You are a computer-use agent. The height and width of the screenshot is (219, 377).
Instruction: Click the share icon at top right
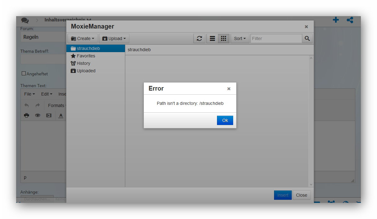[350, 20]
